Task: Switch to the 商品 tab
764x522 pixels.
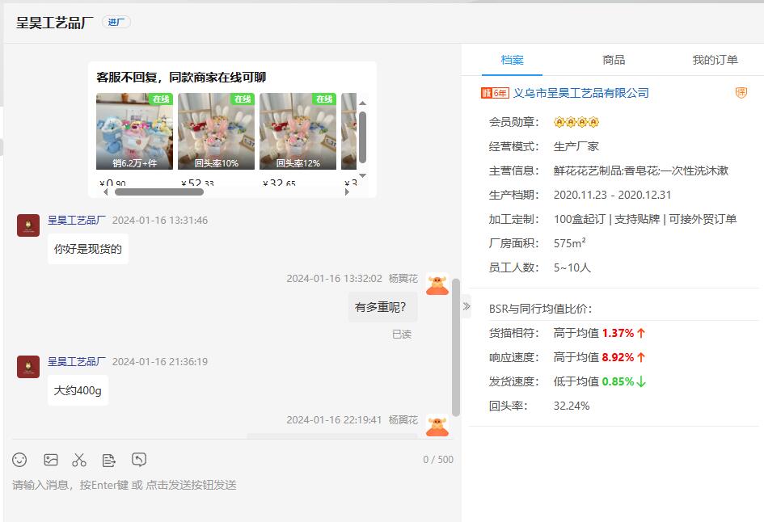Action: point(614,60)
